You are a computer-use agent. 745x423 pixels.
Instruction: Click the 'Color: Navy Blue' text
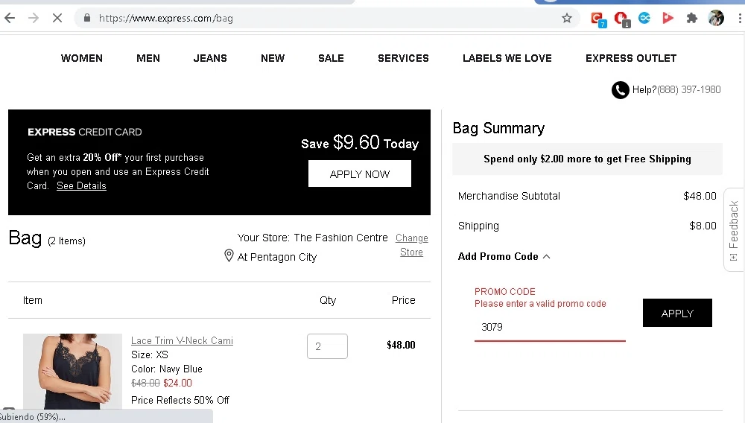click(167, 369)
